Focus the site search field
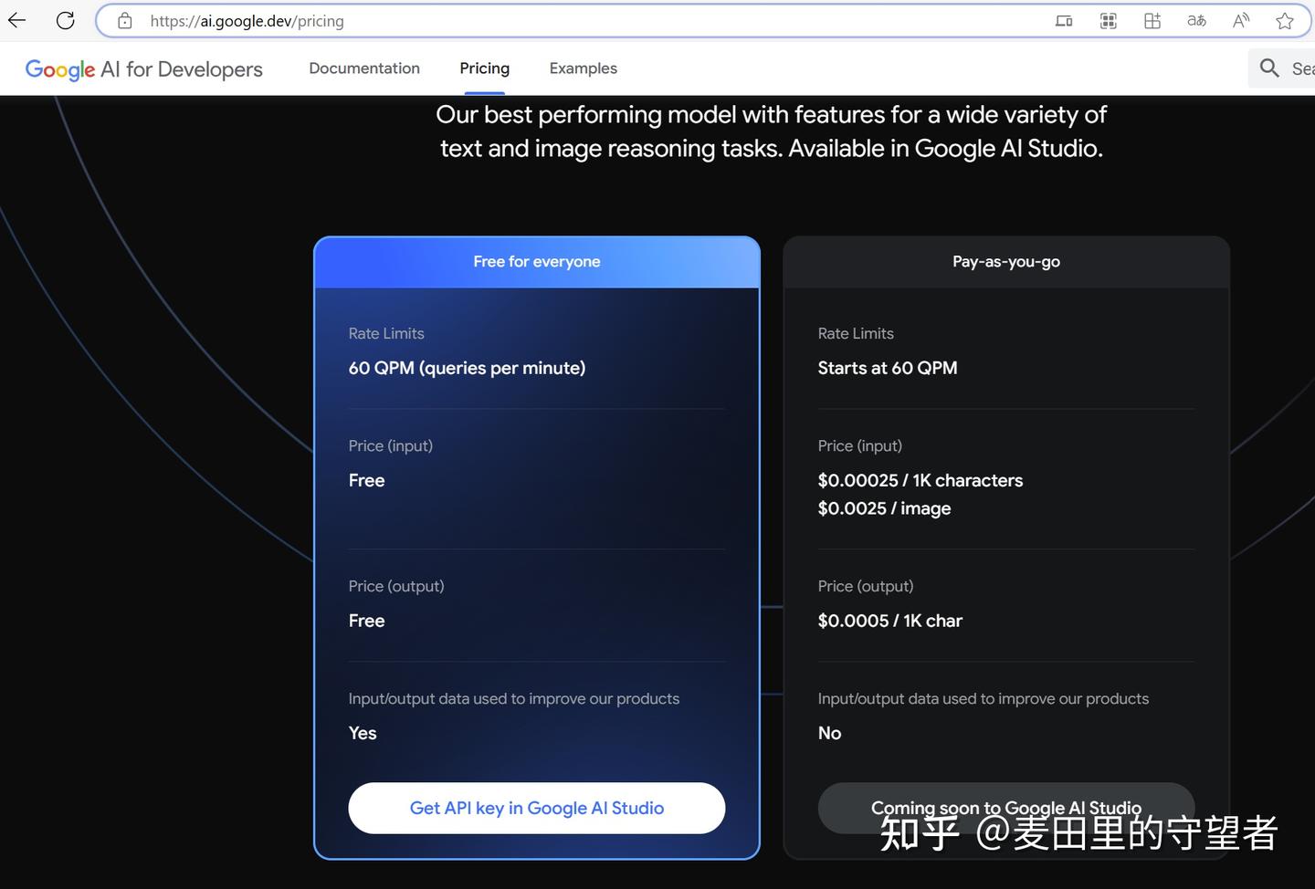The width and height of the screenshot is (1315, 889). tap(1282, 68)
